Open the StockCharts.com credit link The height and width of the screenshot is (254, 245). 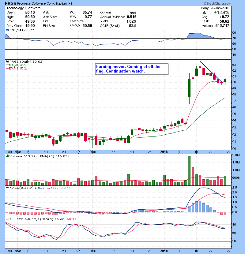(217, 3)
